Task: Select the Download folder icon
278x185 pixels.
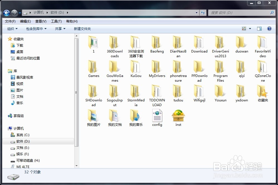Action: [x=199, y=42]
